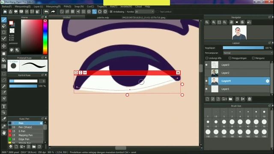Turn off snap with the crossed-circle icon
The image size is (274, 154).
(x=62, y=12)
